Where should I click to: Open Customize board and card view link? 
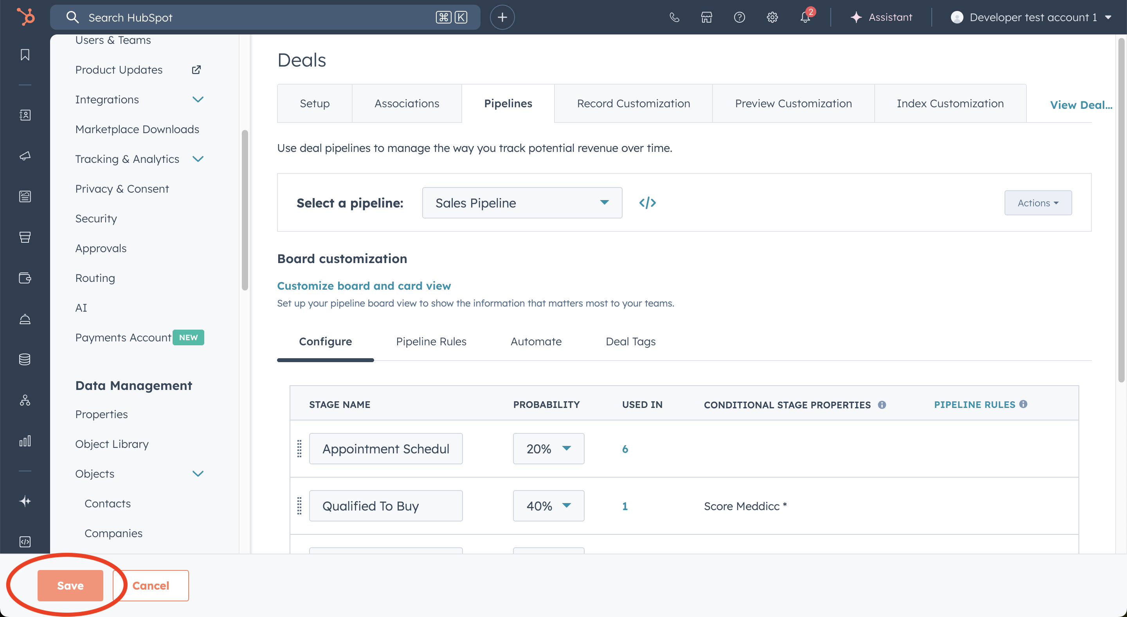tap(364, 286)
